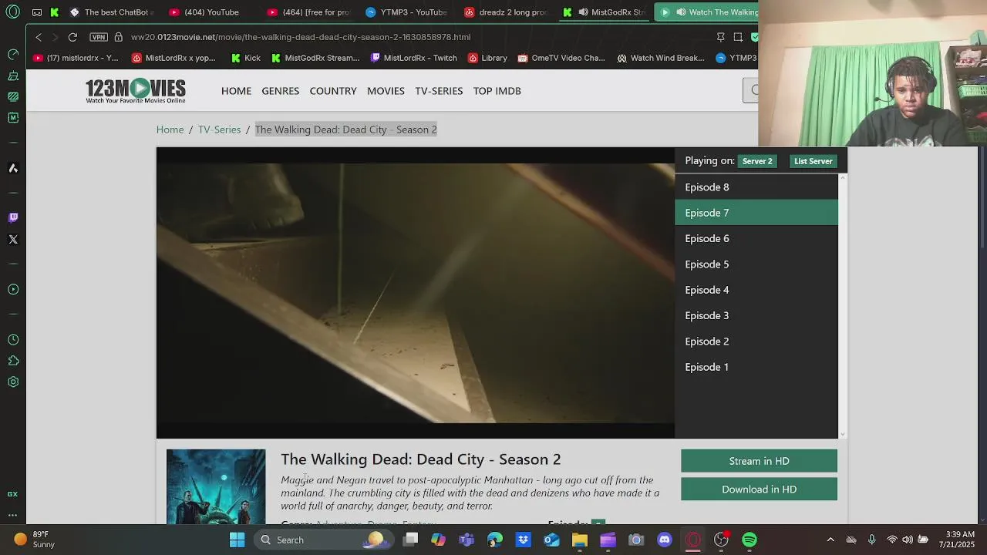Screen dimensions: 987x555
Task: Open weather widget showing 89°F Sunny
Action: click(x=34, y=540)
